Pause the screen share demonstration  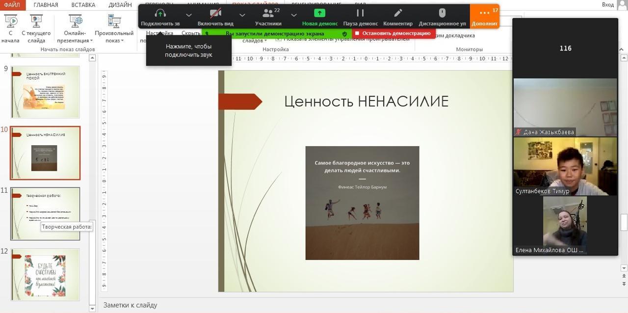[x=360, y=13]
